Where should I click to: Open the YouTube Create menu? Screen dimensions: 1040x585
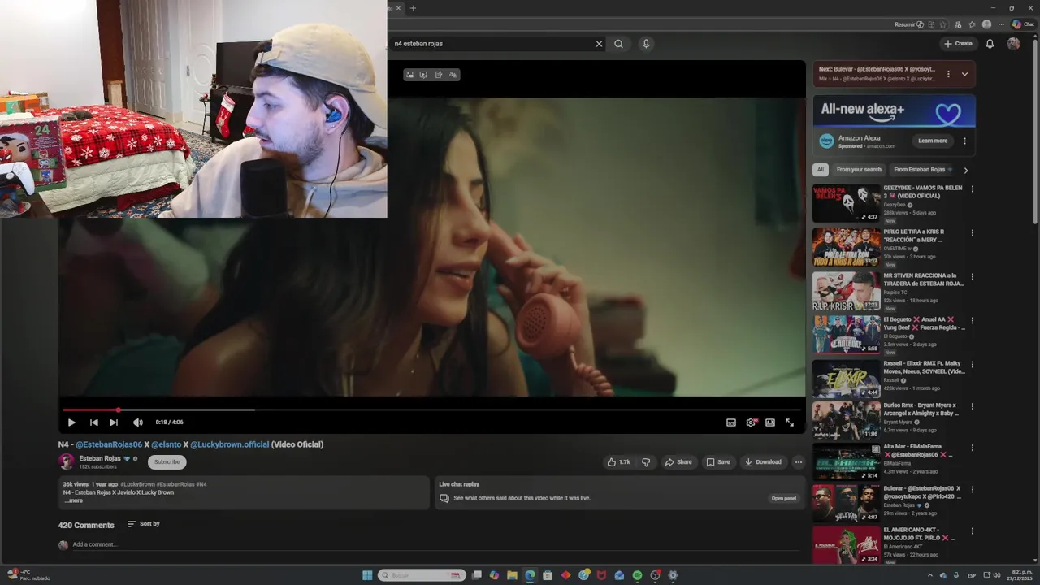(959, 44)
